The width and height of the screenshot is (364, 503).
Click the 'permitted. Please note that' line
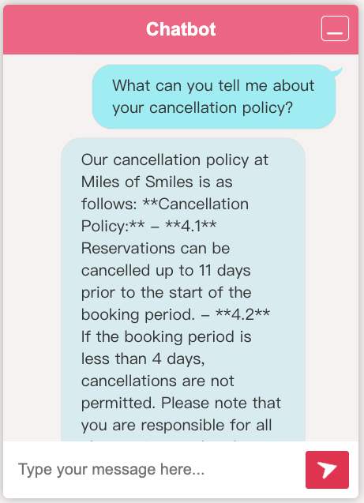click(x=181, y=404)
